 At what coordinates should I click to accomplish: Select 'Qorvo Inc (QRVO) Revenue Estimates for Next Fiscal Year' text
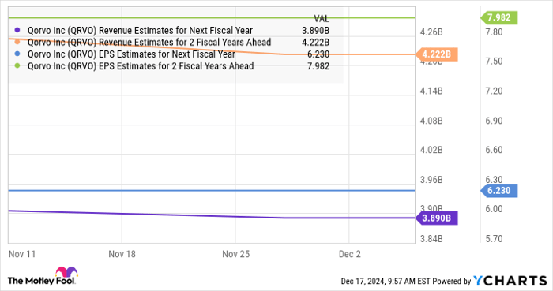[x=140, y=31]
